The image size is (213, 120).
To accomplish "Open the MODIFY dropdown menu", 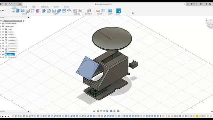I will point(56,14).
